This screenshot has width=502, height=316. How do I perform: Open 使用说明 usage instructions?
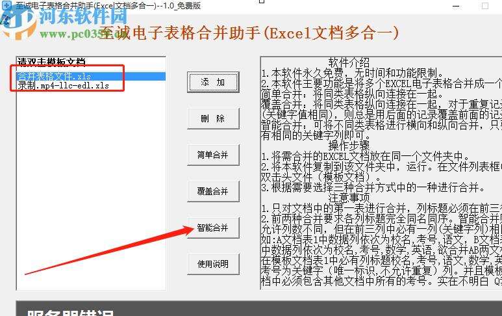(213, 264)
